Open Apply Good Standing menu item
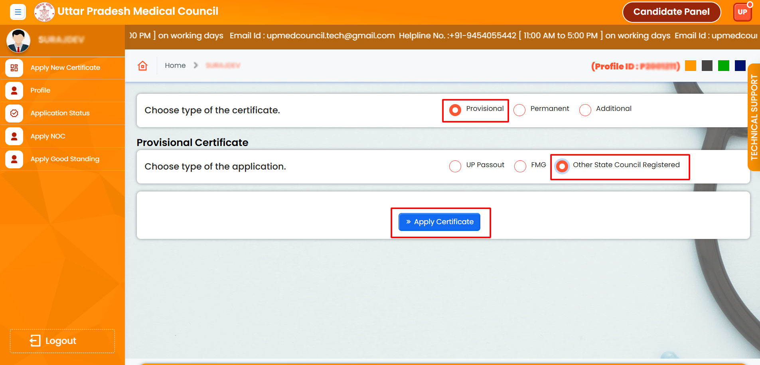 tap(65, 159)
